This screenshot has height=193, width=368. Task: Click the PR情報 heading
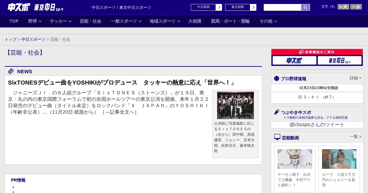18,180
